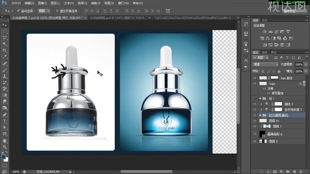This screenshot has width=310, height=174.
Task: Enable show transform controls checkbox
Action: 57,11
